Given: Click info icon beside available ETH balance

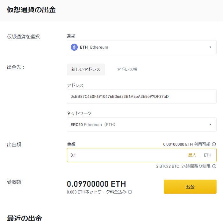Looking at the screenshot, I should pyautogui.click(x=214, y=144).
